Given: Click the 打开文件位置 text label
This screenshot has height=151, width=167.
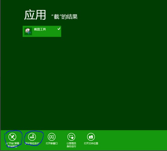Looking at the screenshot, I should [91, 143].
